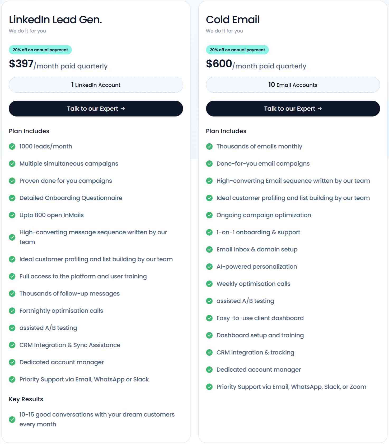This screenshot has width=389, height=444.
Task: Click the checkmark beside Weekly optimisation calls
Action: (x=209, y=284)
